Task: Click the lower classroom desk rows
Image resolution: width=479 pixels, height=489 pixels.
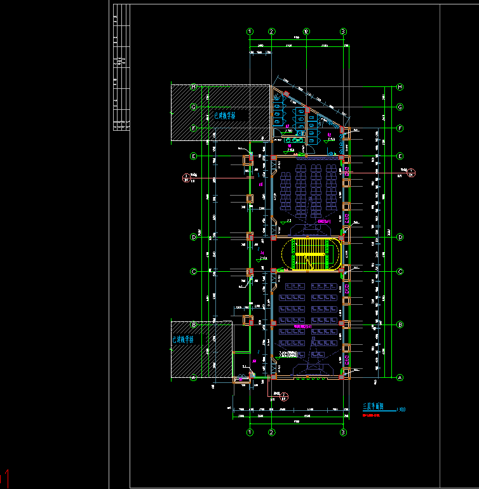Action: click(308, 314)
